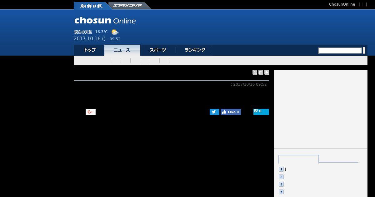
Task: Go back using the left-arrow icon
Action: point(267,72)
